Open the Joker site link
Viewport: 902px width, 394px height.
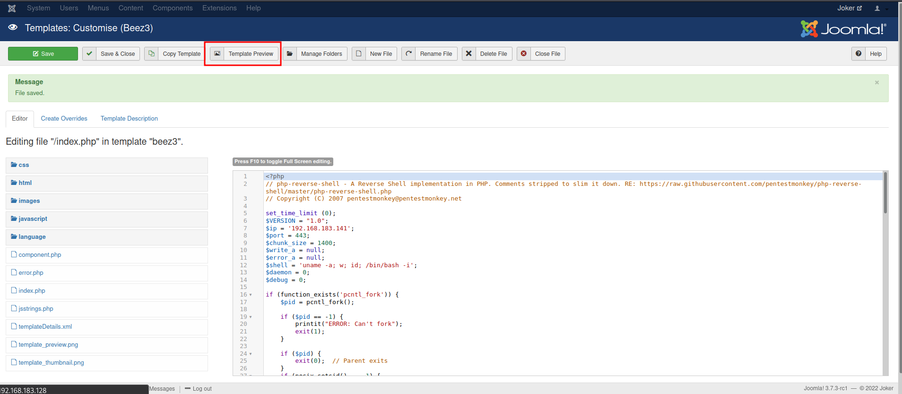coord(850,8)
